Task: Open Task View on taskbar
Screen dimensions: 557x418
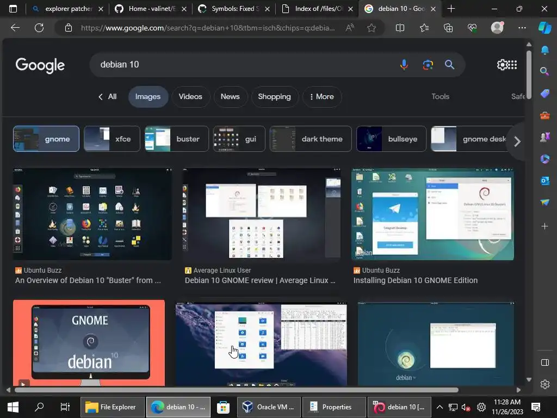Action: point(65,407)
